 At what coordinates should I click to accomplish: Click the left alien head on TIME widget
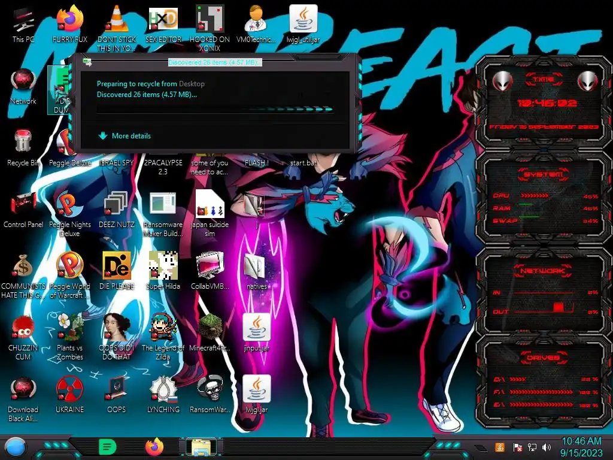pyautogui.click(x=503, y=81)
